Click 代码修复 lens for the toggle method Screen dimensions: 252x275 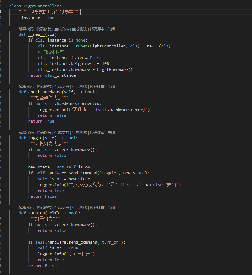44,133
